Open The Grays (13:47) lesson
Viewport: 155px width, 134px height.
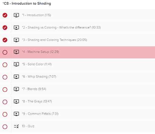coord(37,101)
